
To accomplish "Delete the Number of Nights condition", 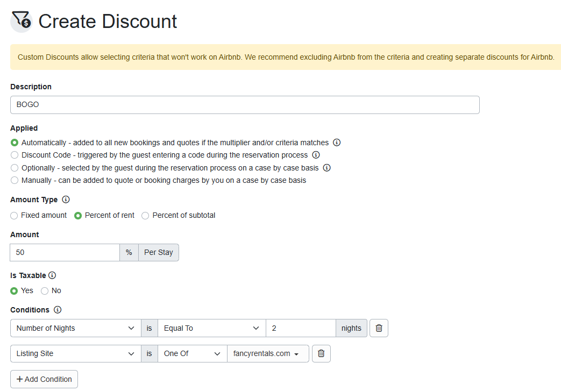I will (x=379, y=328).
